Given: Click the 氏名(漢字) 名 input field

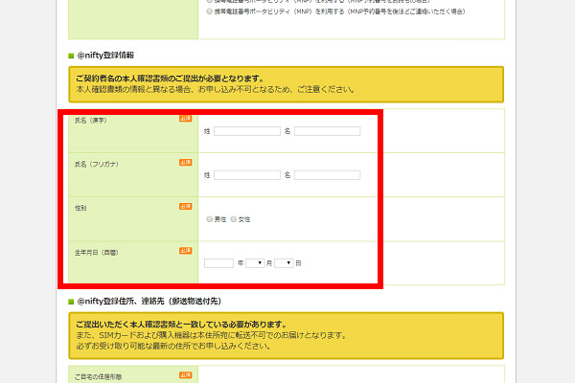Looking at the screenshot, I should tap(327, 131).
